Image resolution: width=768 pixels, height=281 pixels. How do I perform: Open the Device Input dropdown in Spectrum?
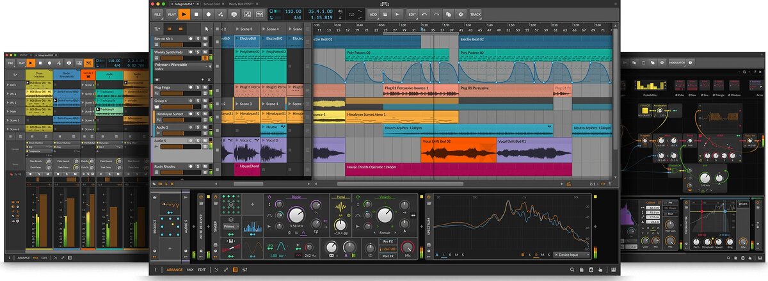[x=572, y=255]
